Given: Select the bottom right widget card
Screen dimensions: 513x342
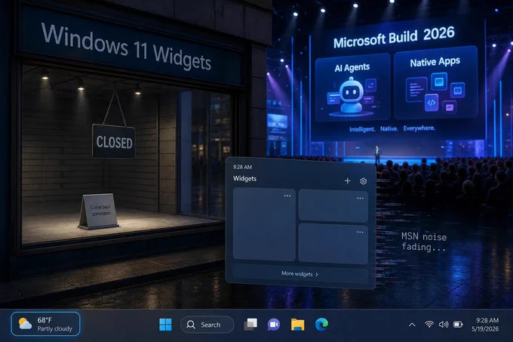Looking at the screenshot, I should (x=333, y=244).
